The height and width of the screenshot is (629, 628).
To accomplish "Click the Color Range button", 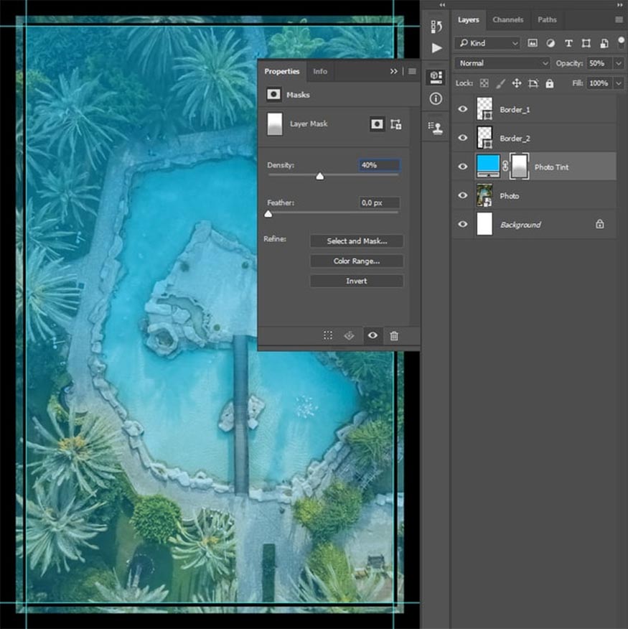I will click(x=357, y=261).
